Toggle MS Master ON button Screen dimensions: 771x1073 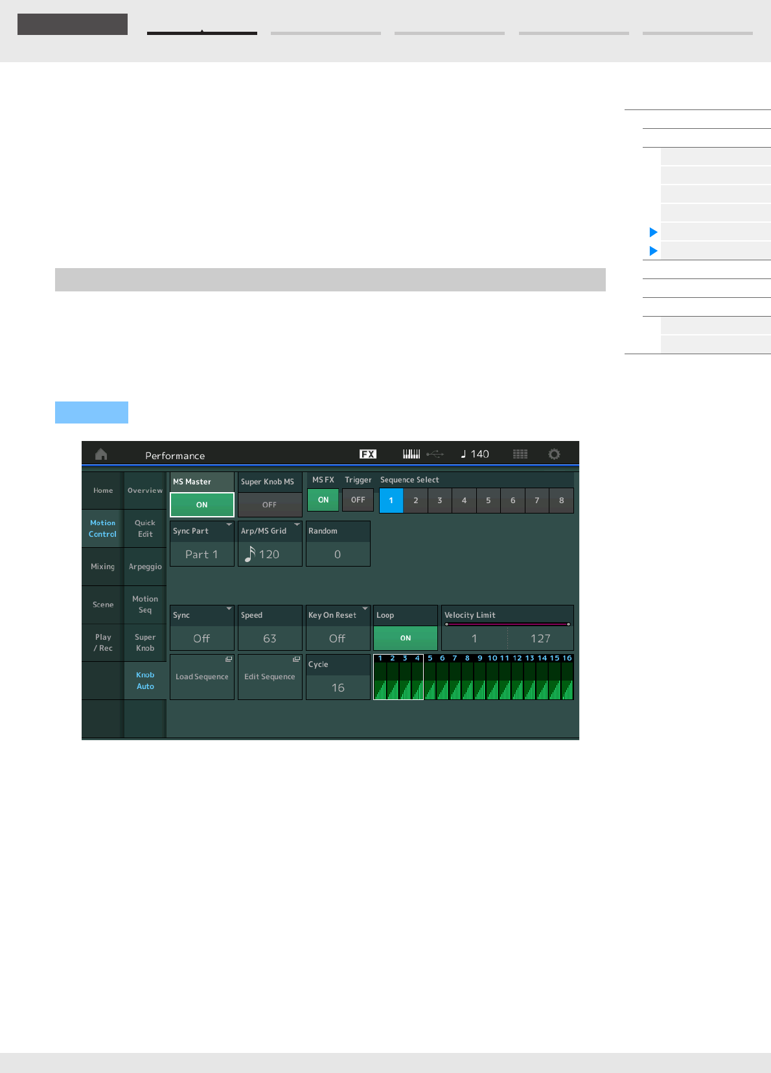202,505
